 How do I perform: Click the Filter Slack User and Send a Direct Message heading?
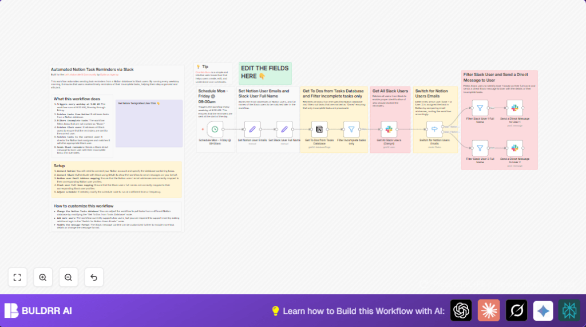pyautogui.click(x=496, y=77)
